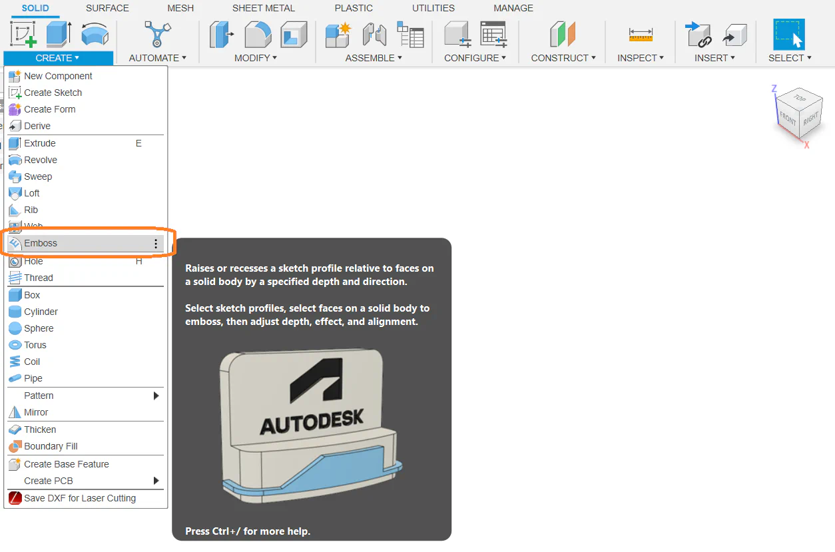Open the AUTOMATE dropdown
Viewport: 835px width, 552px height.
158,58
